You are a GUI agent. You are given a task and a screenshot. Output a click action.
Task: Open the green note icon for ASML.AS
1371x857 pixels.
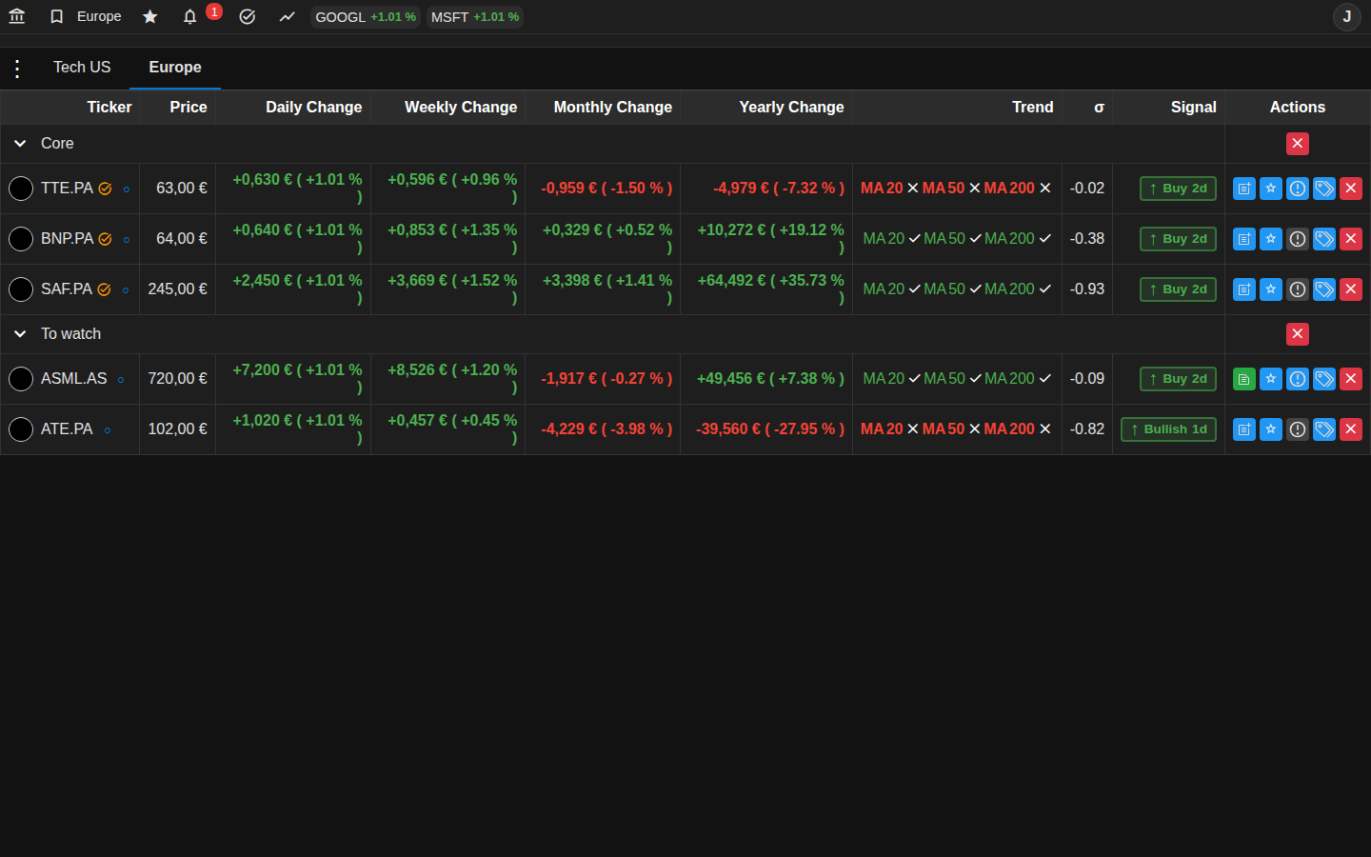point(1244,379)
